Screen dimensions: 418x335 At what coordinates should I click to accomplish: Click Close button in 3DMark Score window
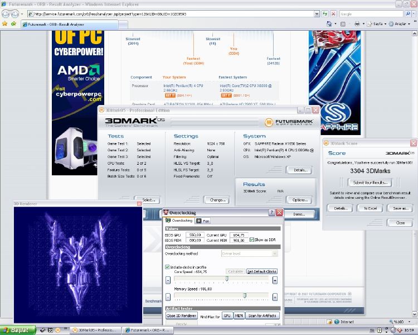coord(400,223)
